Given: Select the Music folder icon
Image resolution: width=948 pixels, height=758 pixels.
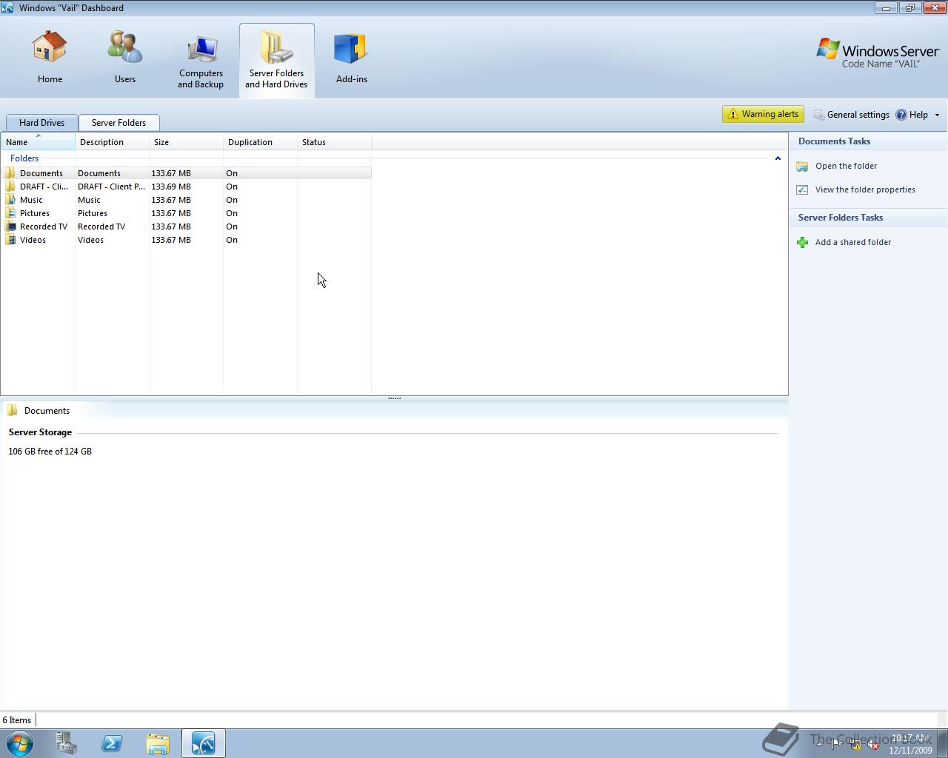Looking at the screenshot, I should coord(10,200).
